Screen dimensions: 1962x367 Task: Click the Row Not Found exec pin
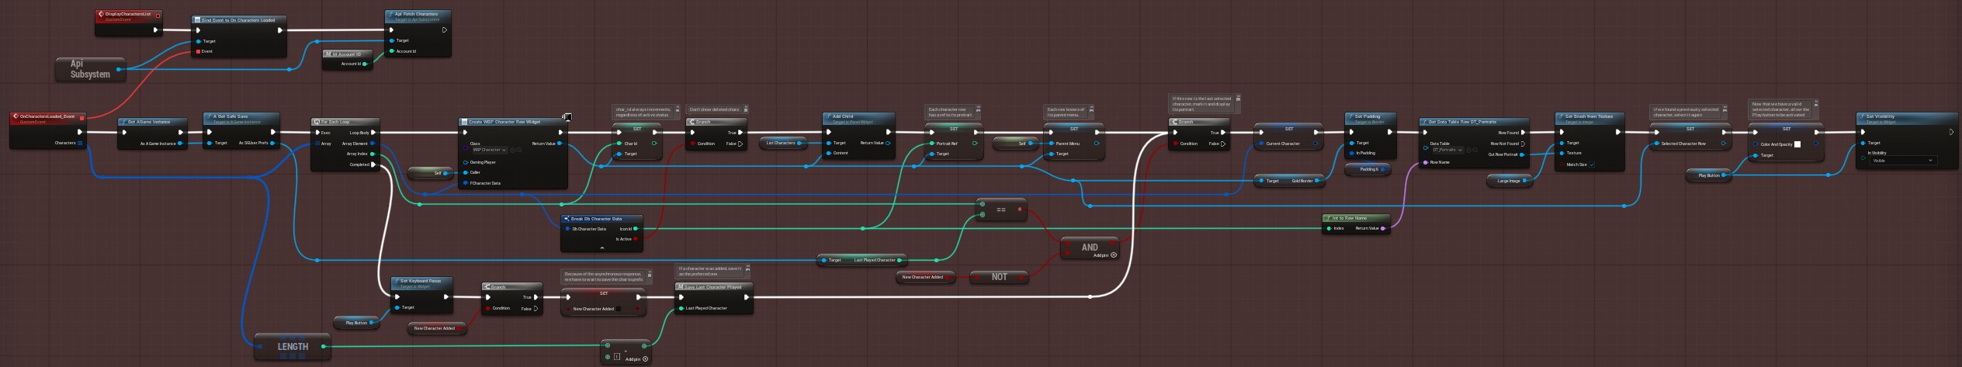click(1523, 144)
